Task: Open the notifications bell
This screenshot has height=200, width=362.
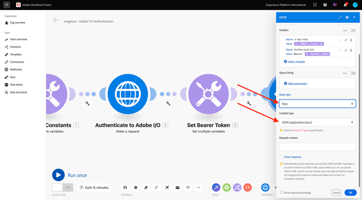Action: tap(345, 5)
